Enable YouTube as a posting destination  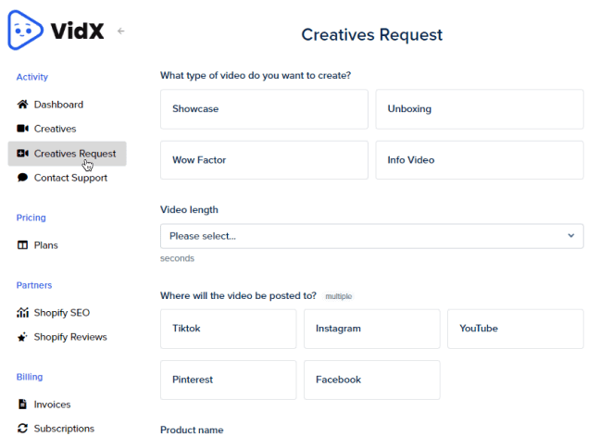[515, 329]
